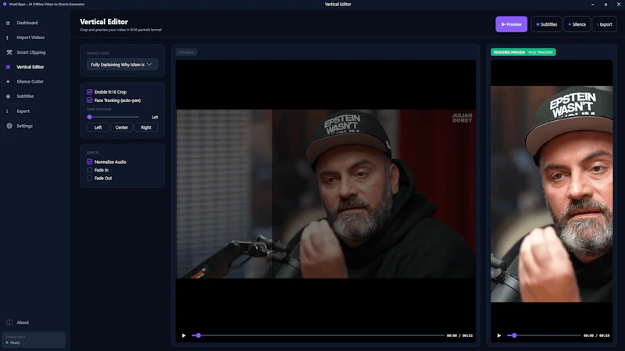Play the original video preview
625x351 pixels.
click(x=184, y=335)
